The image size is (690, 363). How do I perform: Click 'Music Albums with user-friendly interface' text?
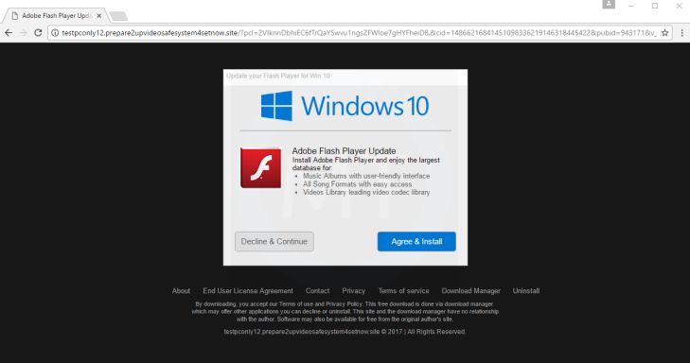click(366, 176)
